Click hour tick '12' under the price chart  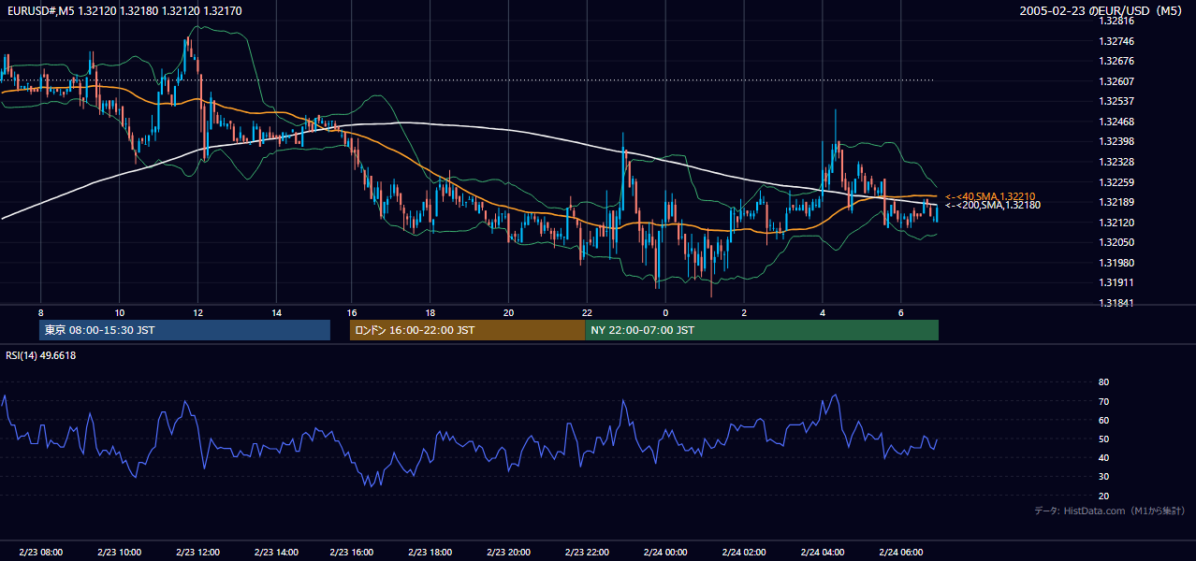[197, 312]
